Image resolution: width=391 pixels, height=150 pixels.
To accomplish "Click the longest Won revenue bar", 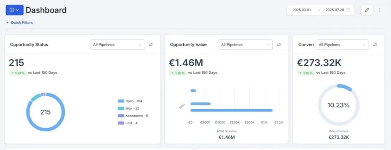I will (231, 110).
